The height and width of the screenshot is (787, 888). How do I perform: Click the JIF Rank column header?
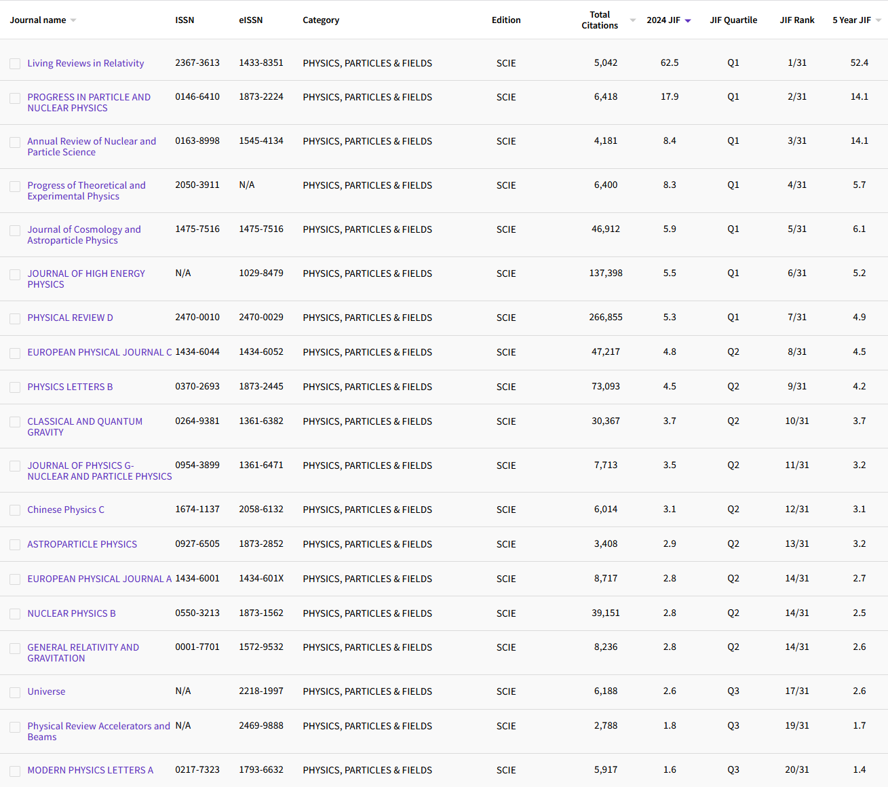pyautogui.click(x=797, y=20)
